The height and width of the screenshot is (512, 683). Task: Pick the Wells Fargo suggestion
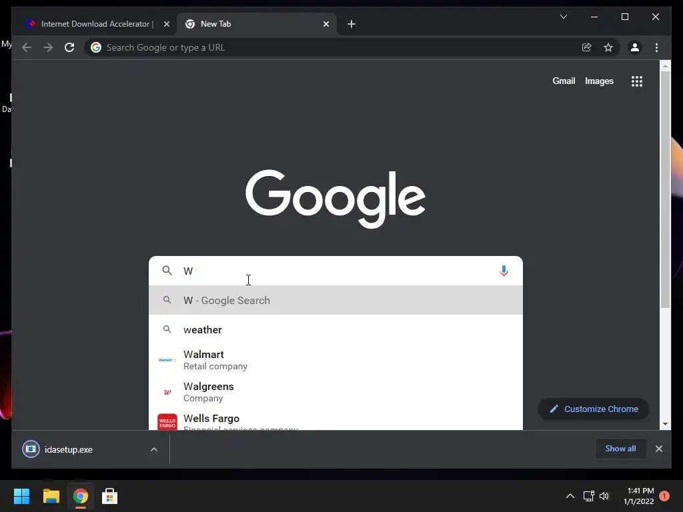[x=336, y=420]
